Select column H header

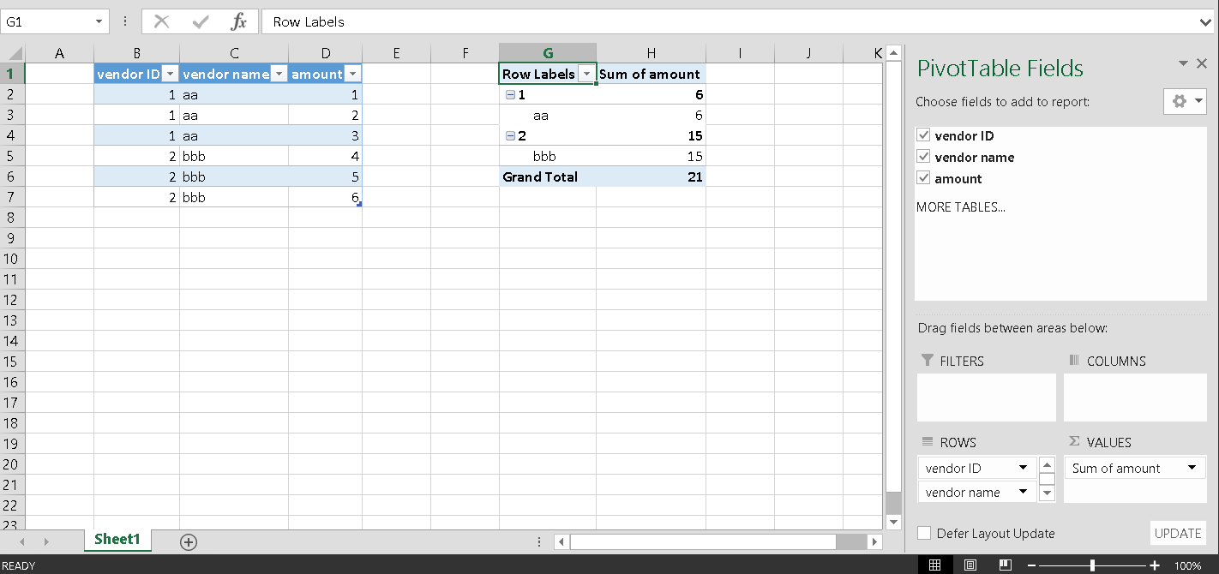click(x=651, y=53)
